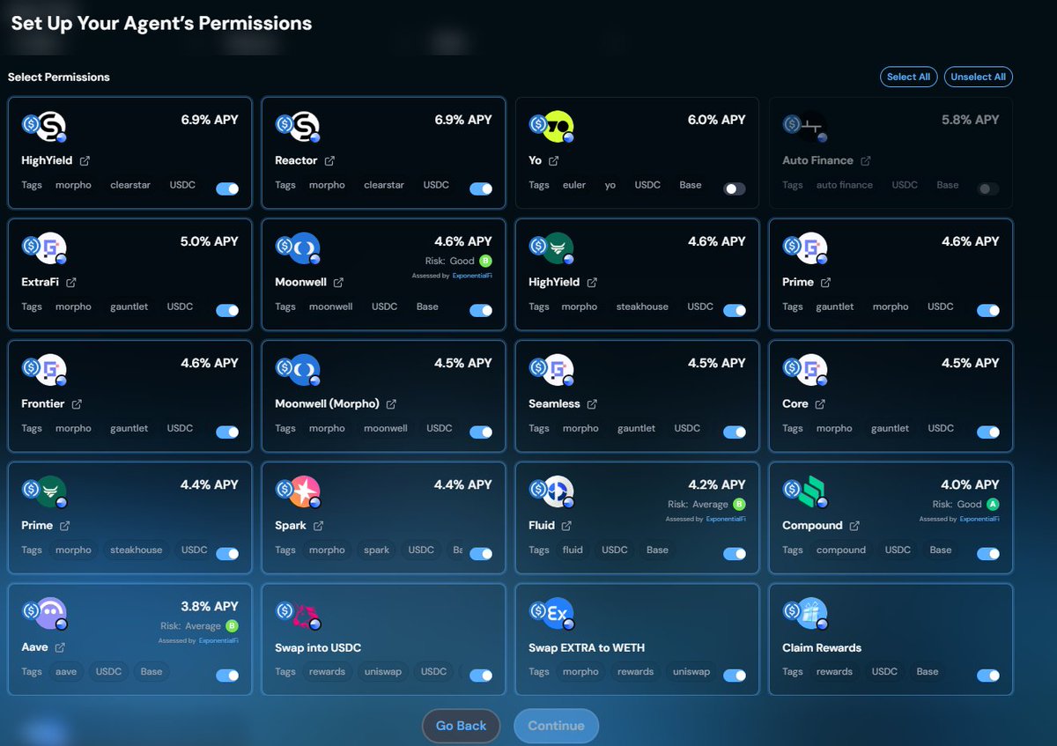The width and height of the screenshot is (1057, 746).
Task: Open the Auto Finance external link icon
Action: pyautogui.click(x=866, y=161)
